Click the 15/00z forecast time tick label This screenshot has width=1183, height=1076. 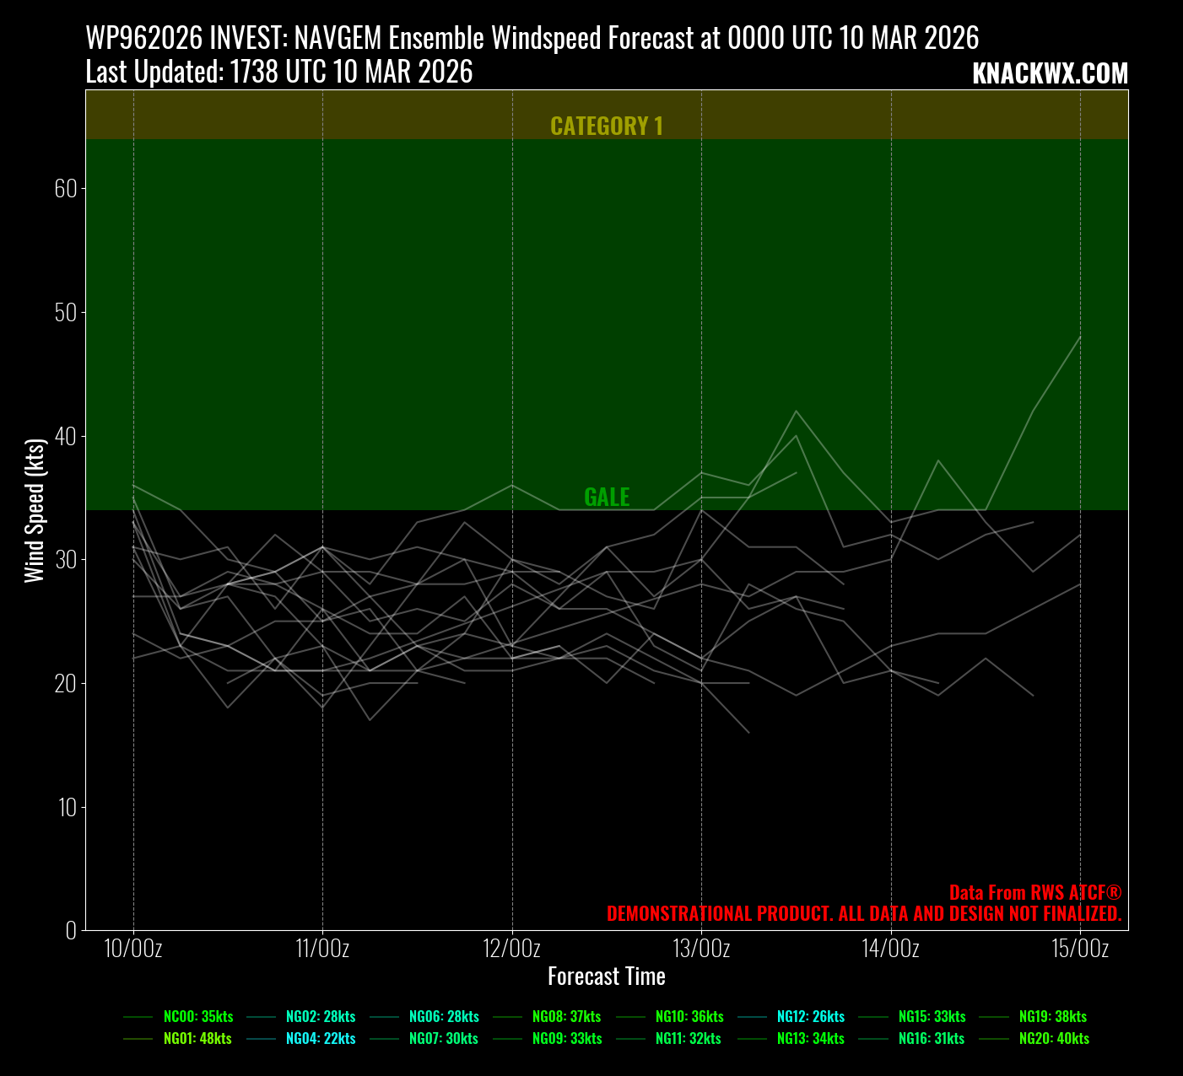click(x=1080, y=950)
